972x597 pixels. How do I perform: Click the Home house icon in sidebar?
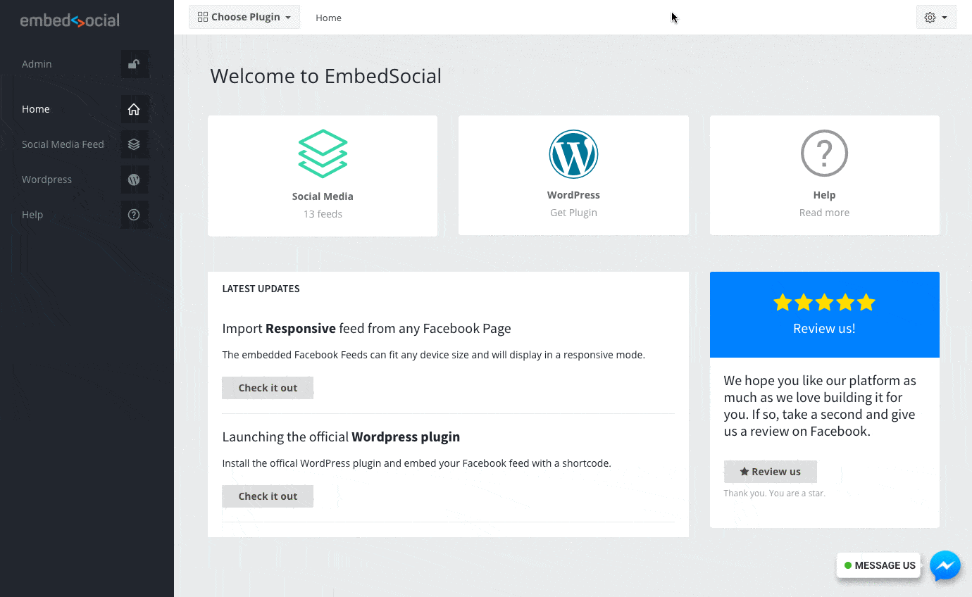[134, 109]
